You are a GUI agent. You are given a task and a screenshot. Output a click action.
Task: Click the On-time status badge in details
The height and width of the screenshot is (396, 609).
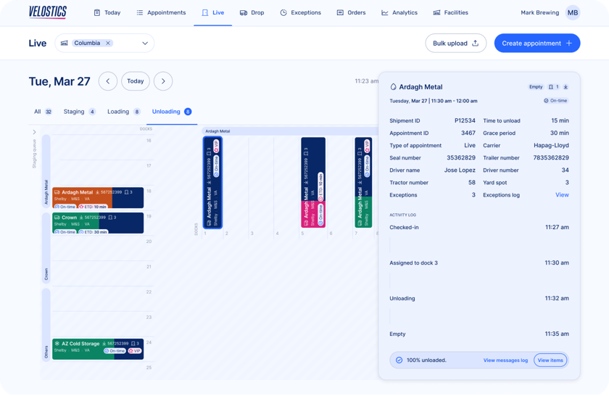556,101
